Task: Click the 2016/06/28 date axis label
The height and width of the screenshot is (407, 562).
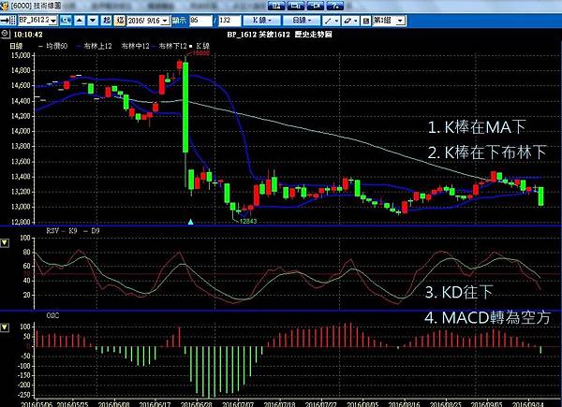Action: tap(196, 404)
